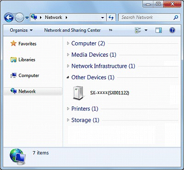
Task: Expand the Computer (2) group
Action: tap(68, 43)
